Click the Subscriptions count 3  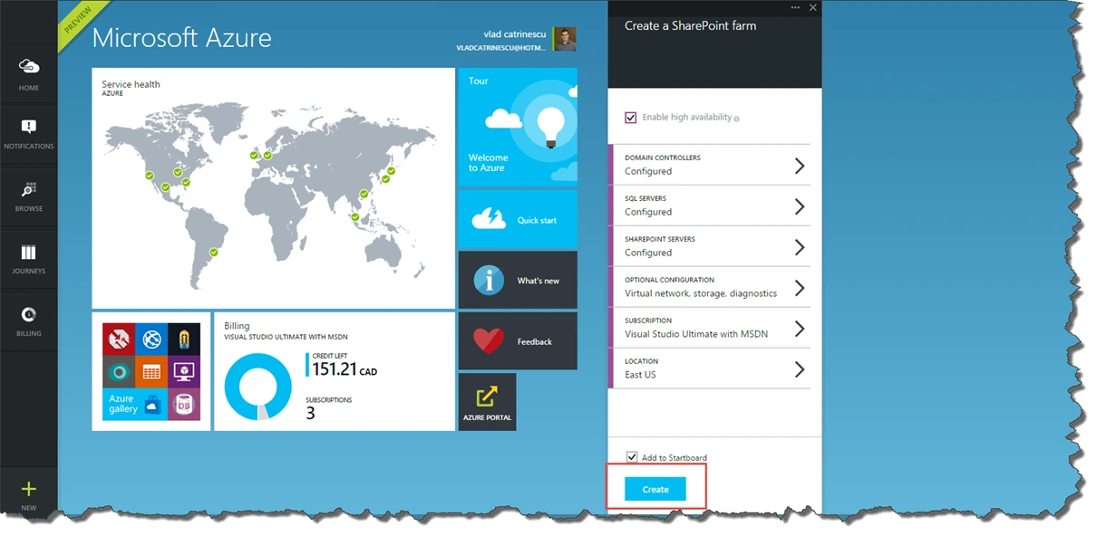[310, 413]
